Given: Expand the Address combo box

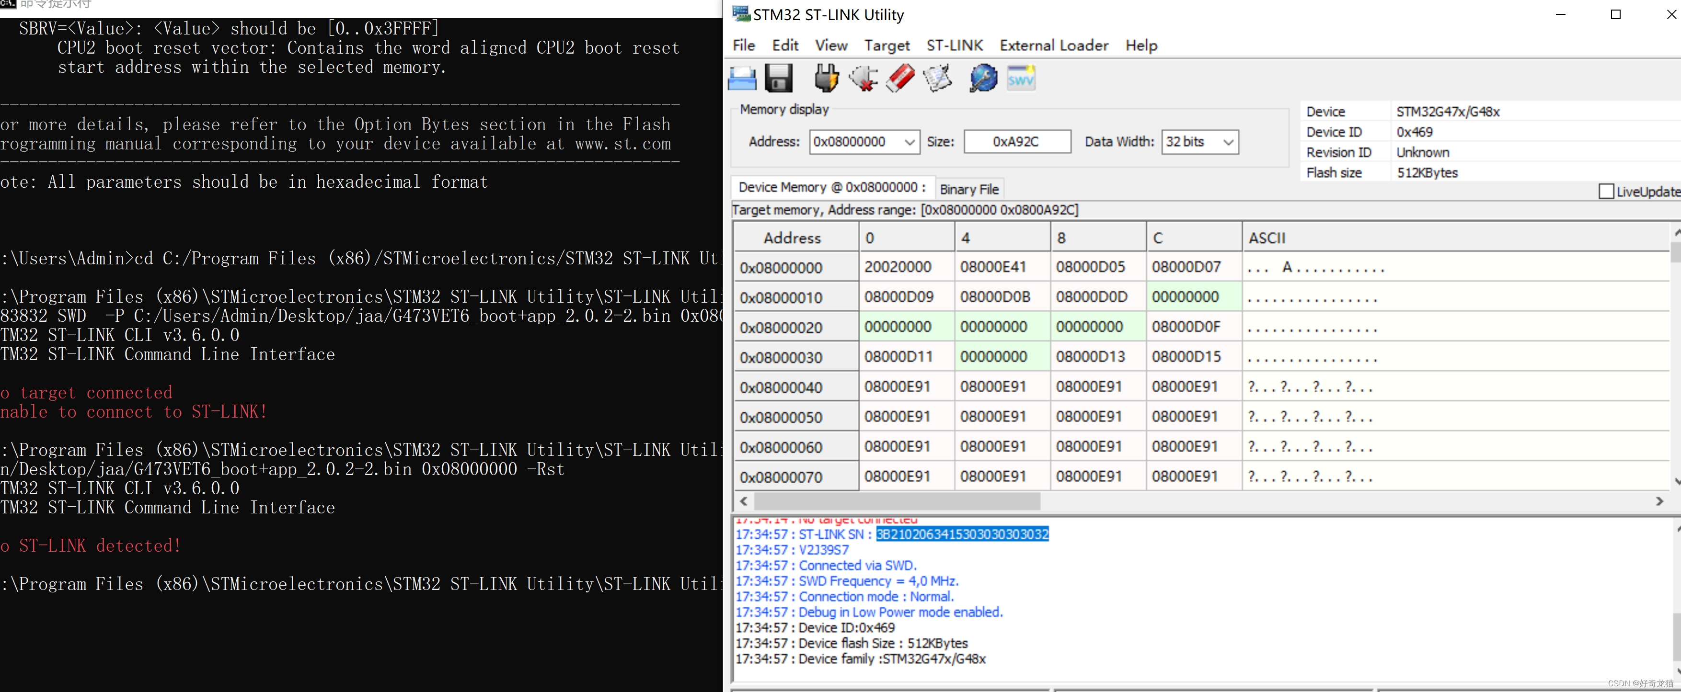Looking at the screenshot, I should [909, 142].
